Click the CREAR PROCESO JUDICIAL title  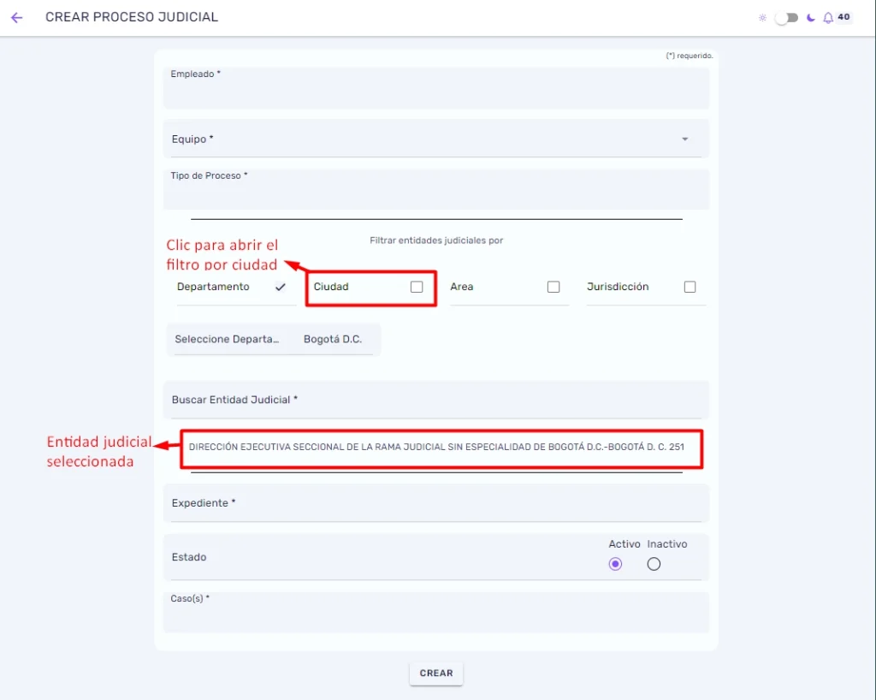(132, 17)
